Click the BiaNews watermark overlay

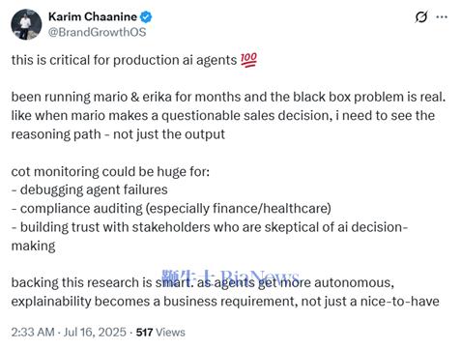tap(230, 277)
